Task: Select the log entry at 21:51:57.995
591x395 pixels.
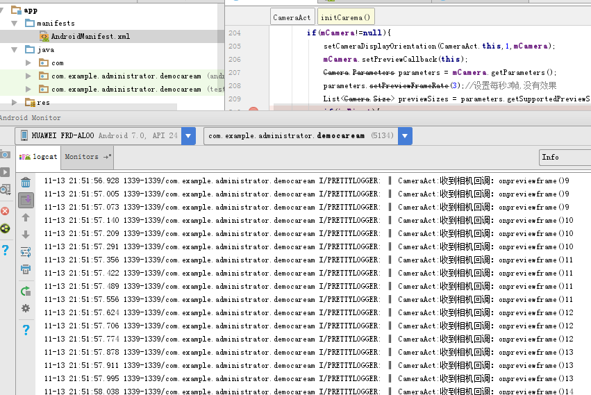Action: [x=308, y=379]
